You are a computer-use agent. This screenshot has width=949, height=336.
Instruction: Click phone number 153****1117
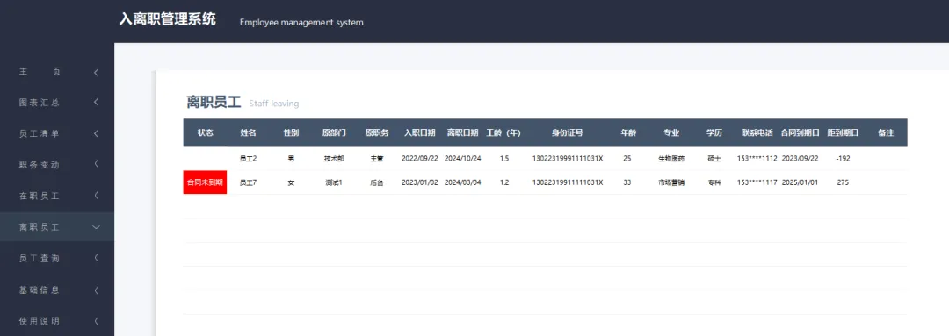pos(757,182)
